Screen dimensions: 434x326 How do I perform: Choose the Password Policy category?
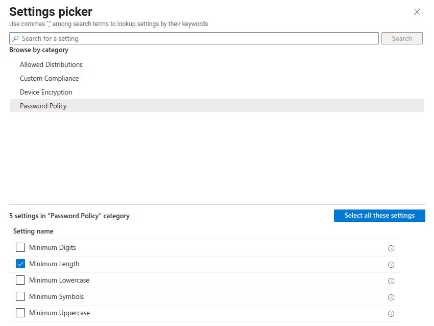pyautogui.click(x=43, y=106)
